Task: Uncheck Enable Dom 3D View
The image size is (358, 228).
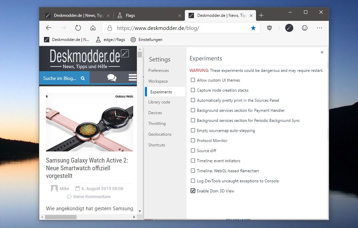Action: 193,190
